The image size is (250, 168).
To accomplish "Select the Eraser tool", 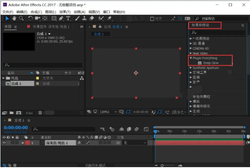I will point(92,19).
